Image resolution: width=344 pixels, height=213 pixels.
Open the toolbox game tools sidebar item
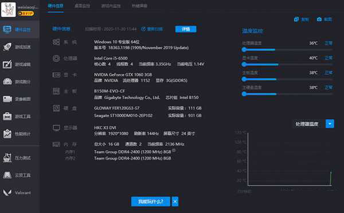(19, 116)
